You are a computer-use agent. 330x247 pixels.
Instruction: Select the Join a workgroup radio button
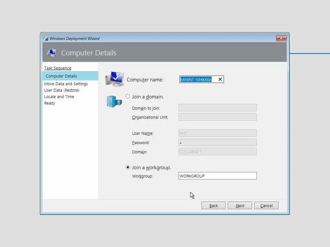128,167
